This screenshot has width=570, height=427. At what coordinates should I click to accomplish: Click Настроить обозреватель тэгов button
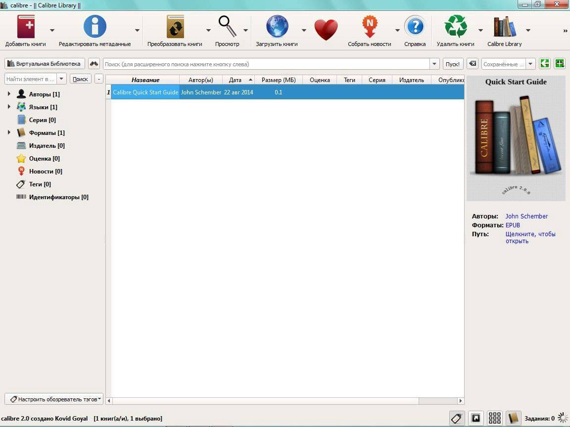click(54, 399)
